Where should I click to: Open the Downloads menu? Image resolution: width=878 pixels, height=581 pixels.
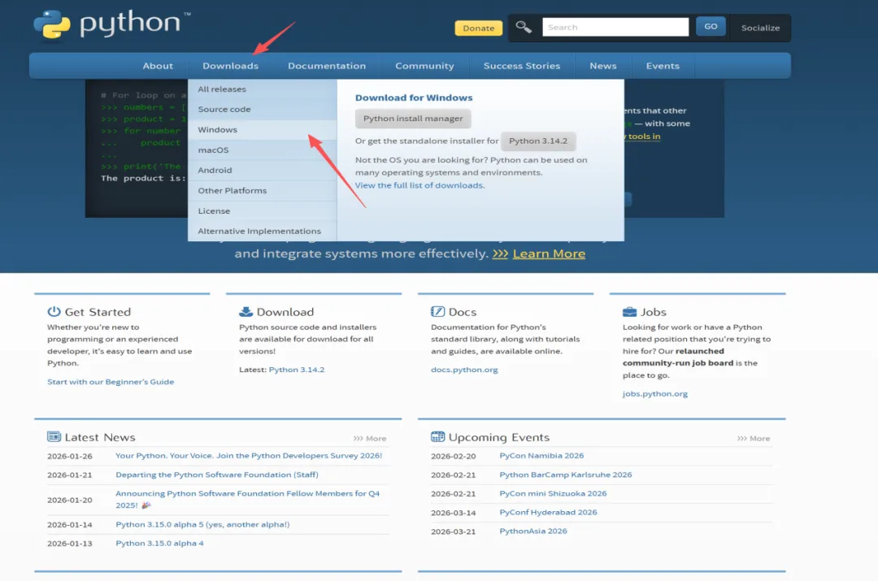coord(230,66)
